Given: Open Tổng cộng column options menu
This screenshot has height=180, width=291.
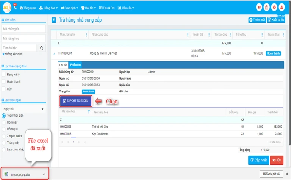Looking at the screenshot, I should tap(230, 34).
